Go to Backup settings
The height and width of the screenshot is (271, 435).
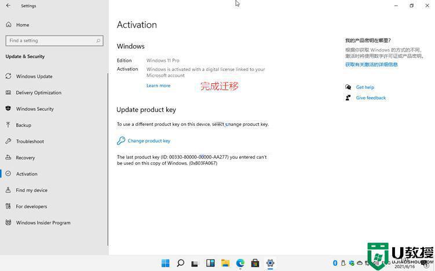tap(24, 125)
